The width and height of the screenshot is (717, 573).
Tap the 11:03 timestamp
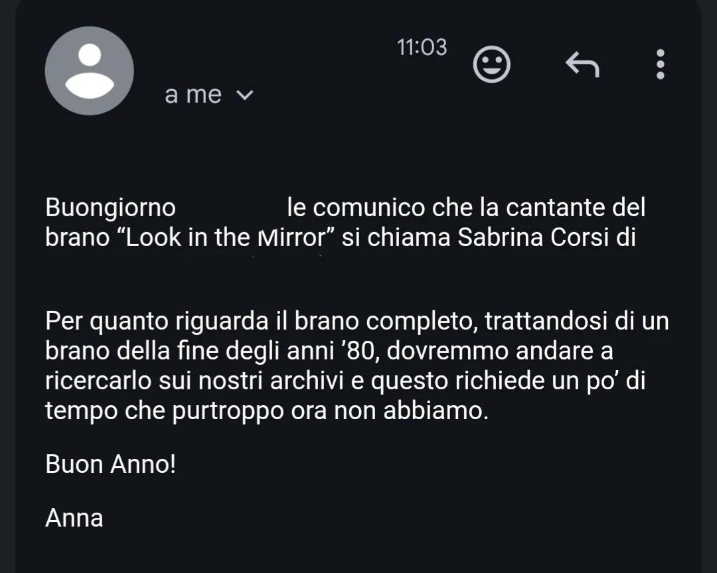[x=422, y=48]
